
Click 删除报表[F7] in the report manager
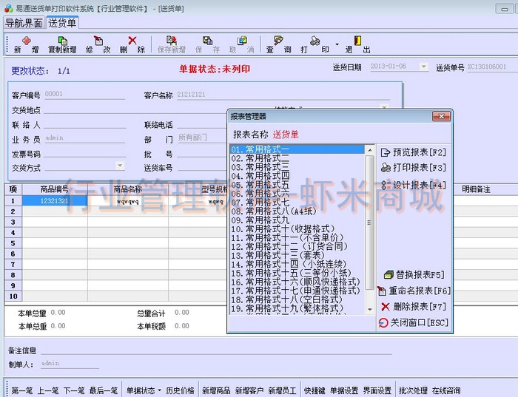pyautogui.click(x=414, y=307)
